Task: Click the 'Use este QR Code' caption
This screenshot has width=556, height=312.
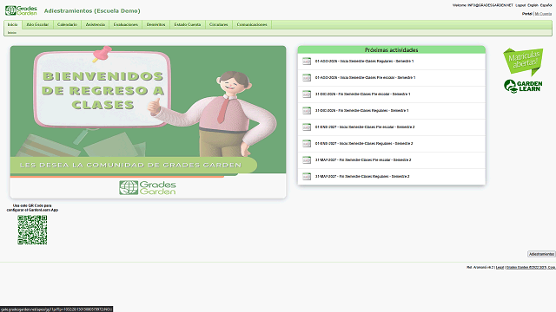Action: click(x=32, y=208)
